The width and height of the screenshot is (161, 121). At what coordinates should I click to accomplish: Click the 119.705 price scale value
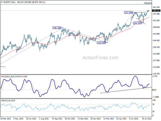click(156, 74)
